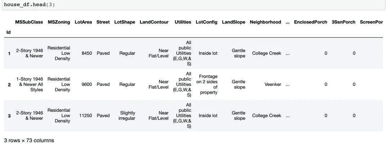Click the MSZoning column header
The height and width of the screenshot is (146, 389).
59,22
